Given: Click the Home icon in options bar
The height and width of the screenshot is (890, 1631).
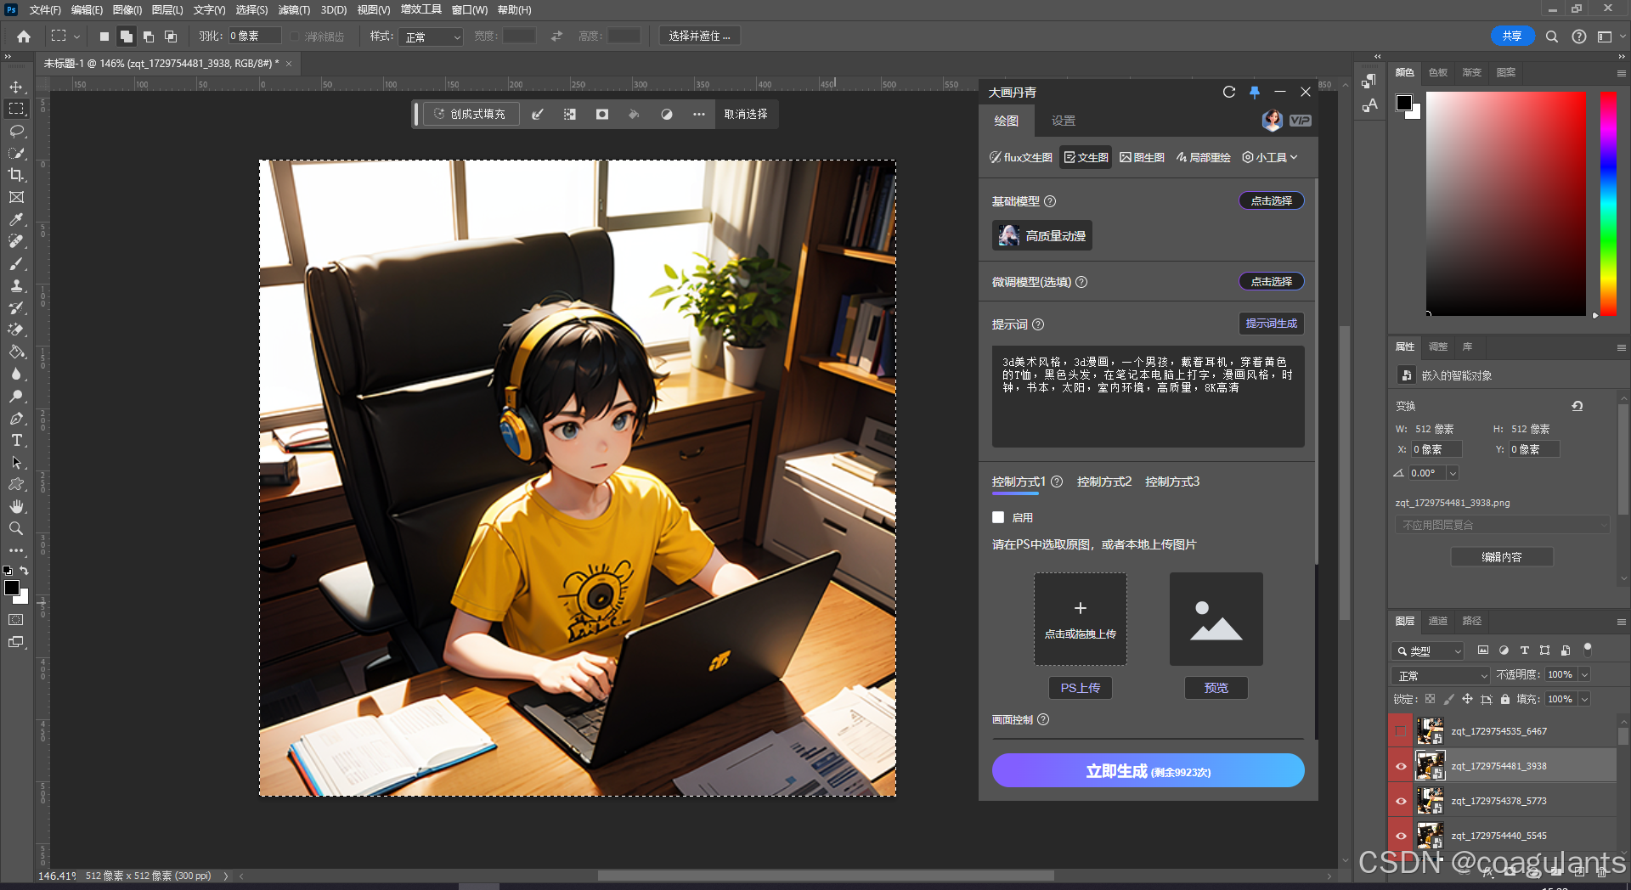Looking at the screenshot, I should [24, 37].
